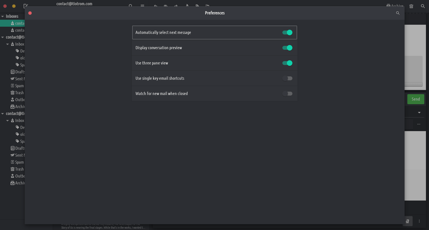Collapse the Inboxes section in sidebar
Viewport: 429px width, 230px height.
coord(2,16)
